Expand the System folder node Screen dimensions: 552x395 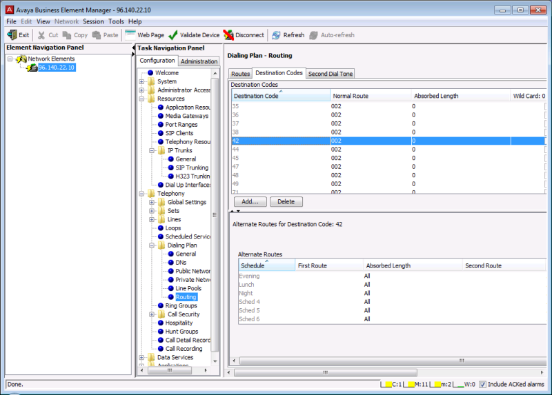tap(141, 81)
